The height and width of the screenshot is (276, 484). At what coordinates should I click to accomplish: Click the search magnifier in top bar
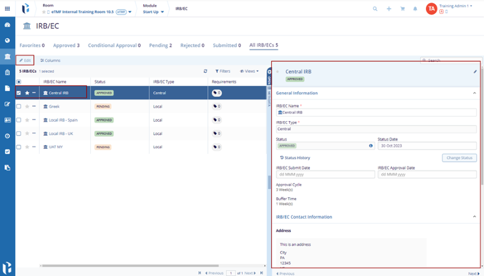pos(375,8)
